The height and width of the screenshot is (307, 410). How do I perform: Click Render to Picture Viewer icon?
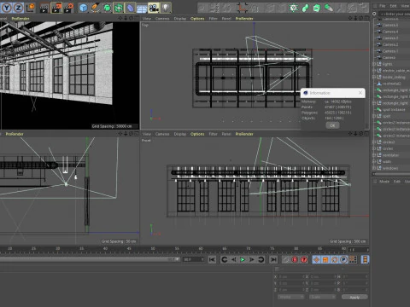(56, 8)
